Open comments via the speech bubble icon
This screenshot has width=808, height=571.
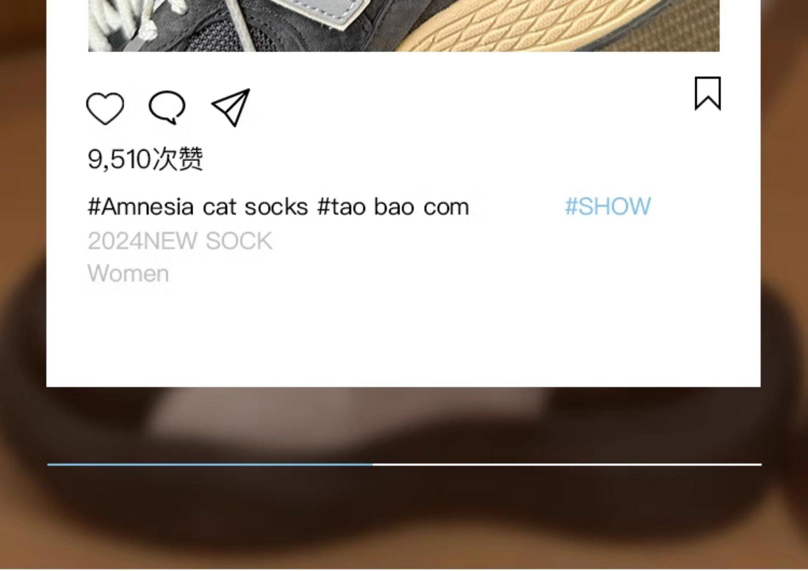pos(167,107)
